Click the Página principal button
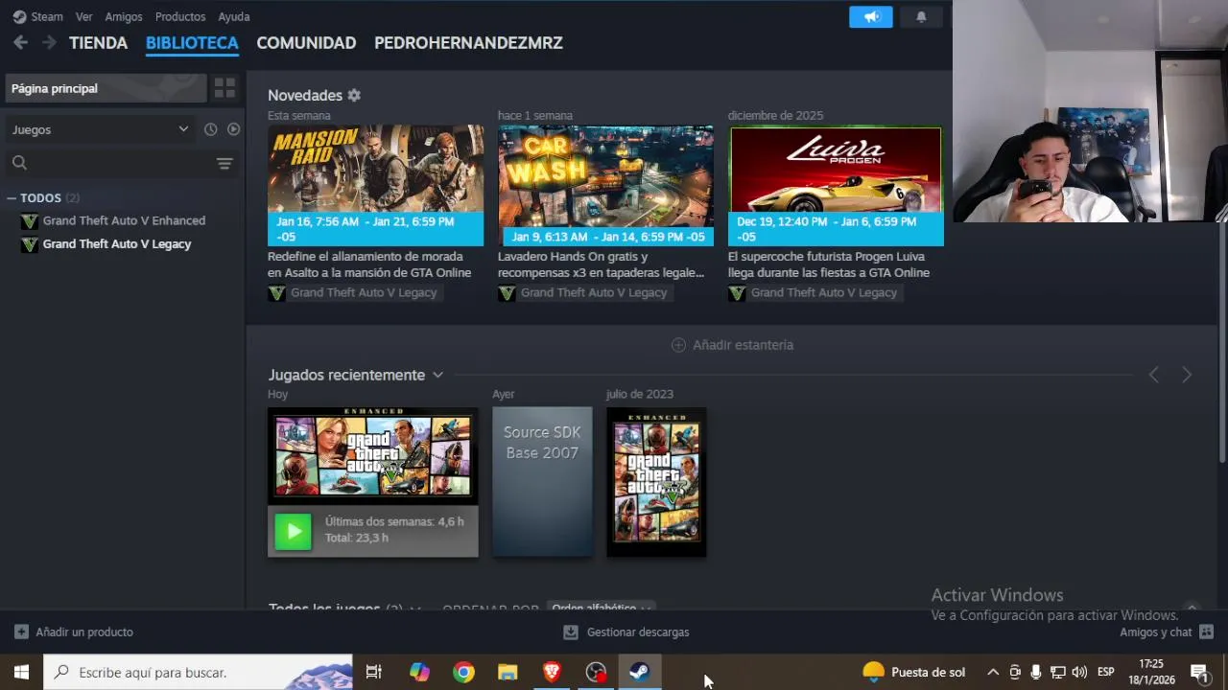Image resolution: width=1228 pixels, height=690 pixels. point(106,88)
